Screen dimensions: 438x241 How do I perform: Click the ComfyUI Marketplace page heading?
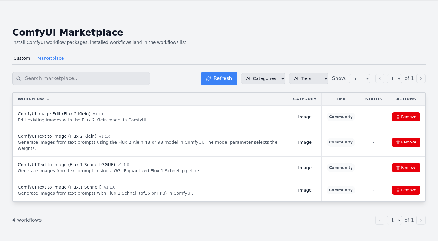[x=68, y=32]
